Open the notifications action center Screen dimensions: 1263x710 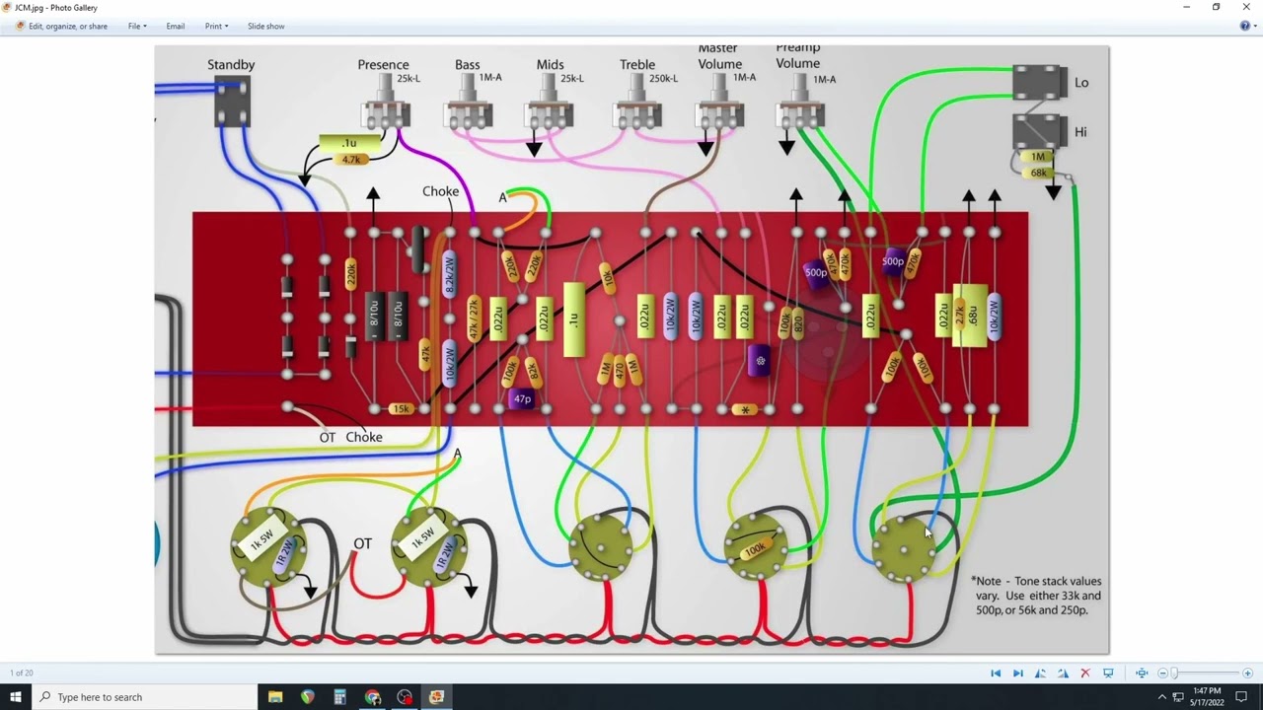(x=1241, y=697)
